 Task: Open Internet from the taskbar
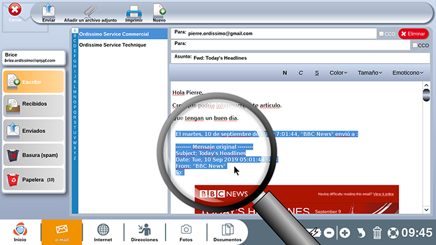pyautogui.click(x=103, y=232)
